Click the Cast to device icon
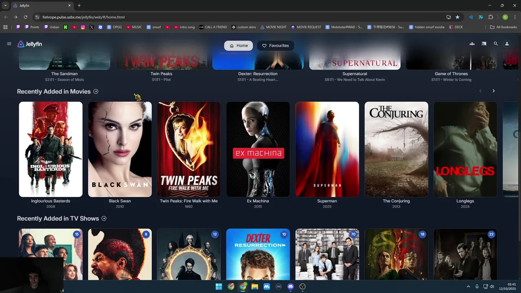521x293 pixels. coord(484,44)
